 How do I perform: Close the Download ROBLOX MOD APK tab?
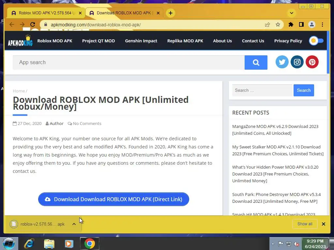click(158, 13)
